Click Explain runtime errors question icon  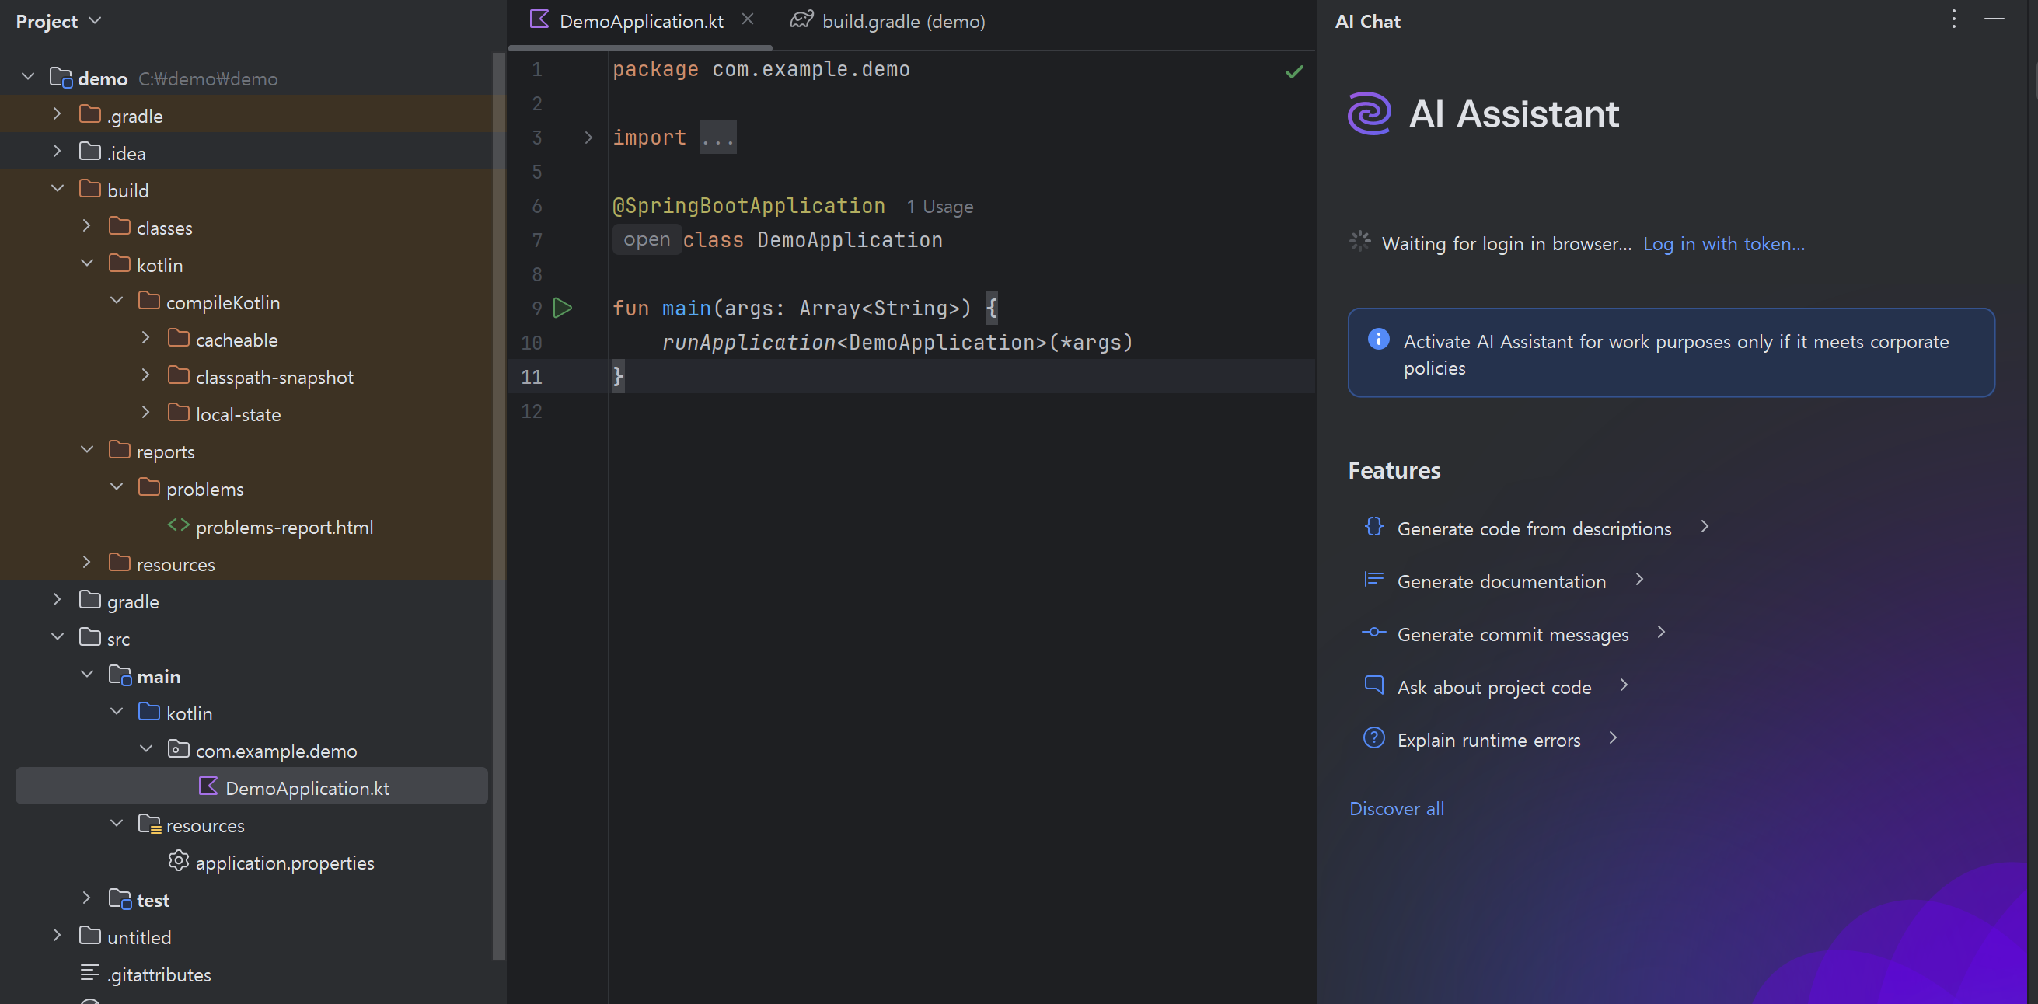[x=1374, y=737]
